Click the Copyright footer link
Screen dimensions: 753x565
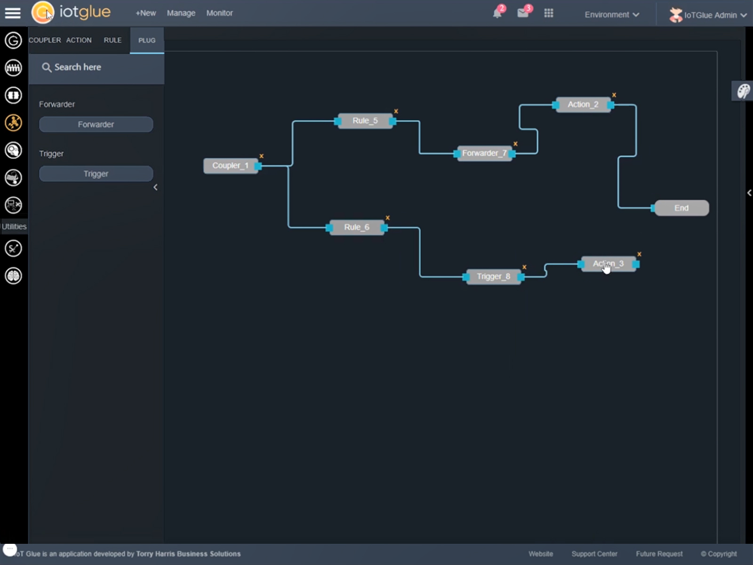click(719, 554)
